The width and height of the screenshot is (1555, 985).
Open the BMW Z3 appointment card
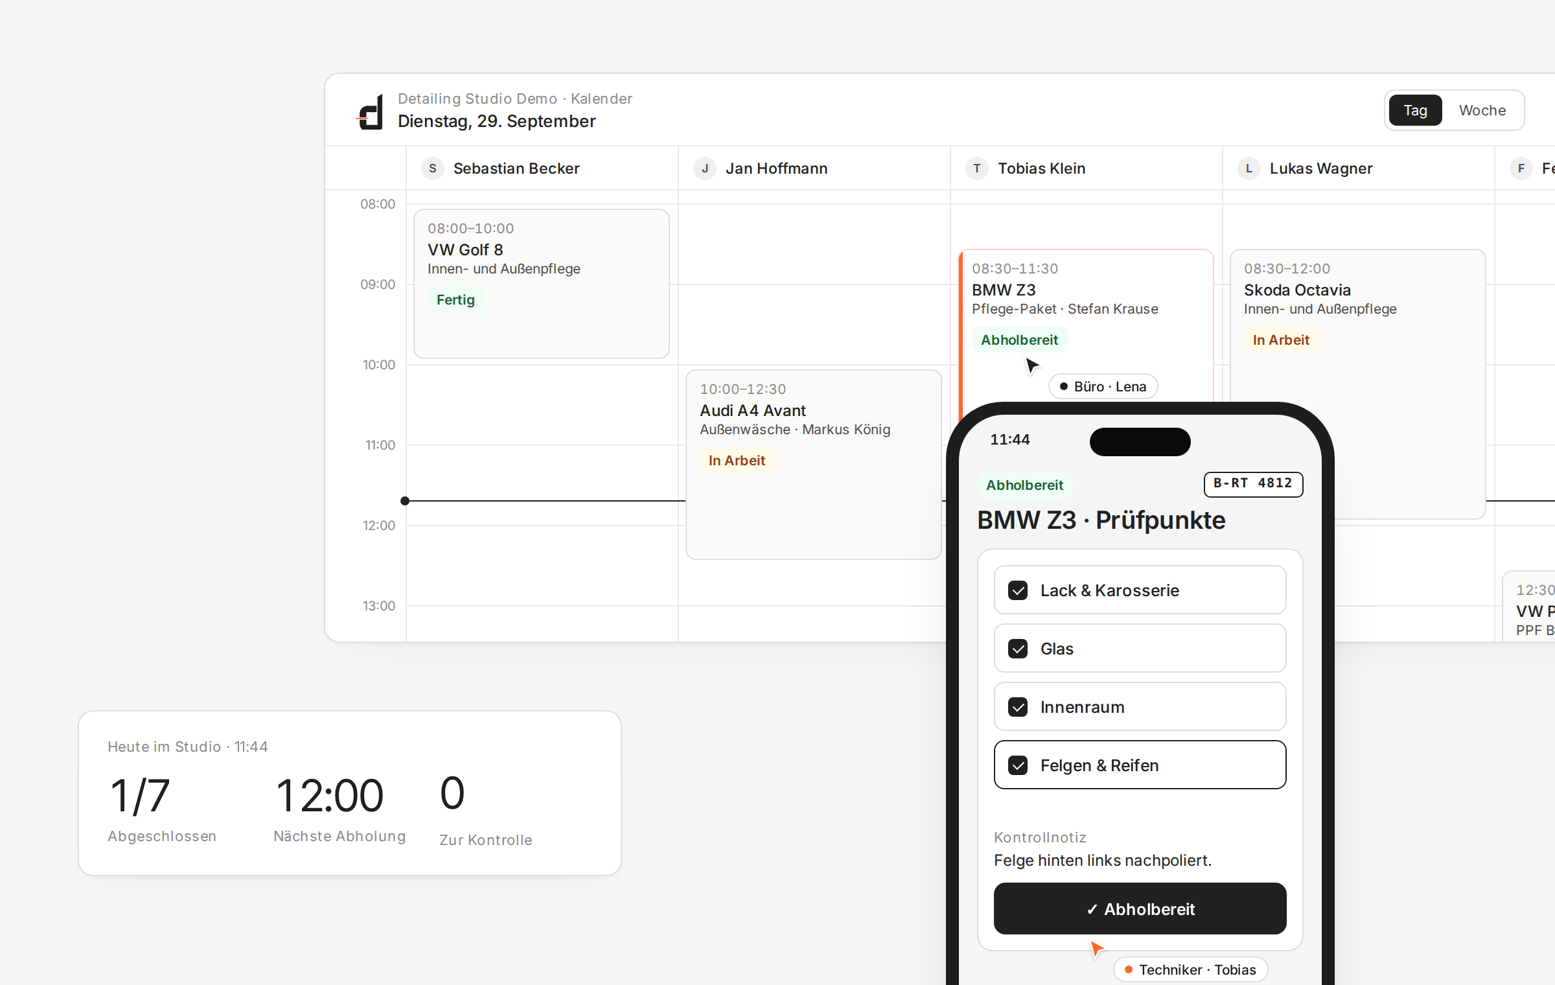(x=1086, y=324)
